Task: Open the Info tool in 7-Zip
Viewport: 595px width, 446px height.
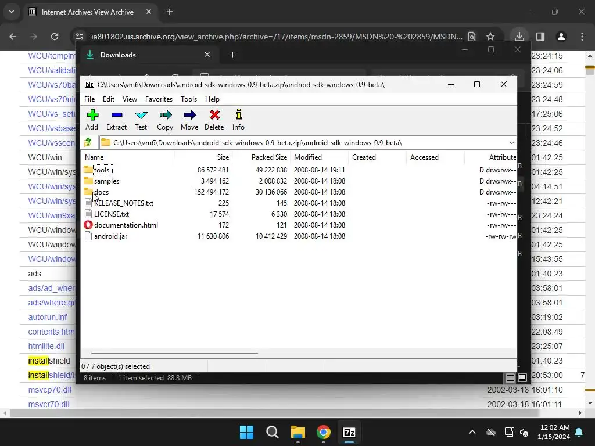Action: (238, 120)
